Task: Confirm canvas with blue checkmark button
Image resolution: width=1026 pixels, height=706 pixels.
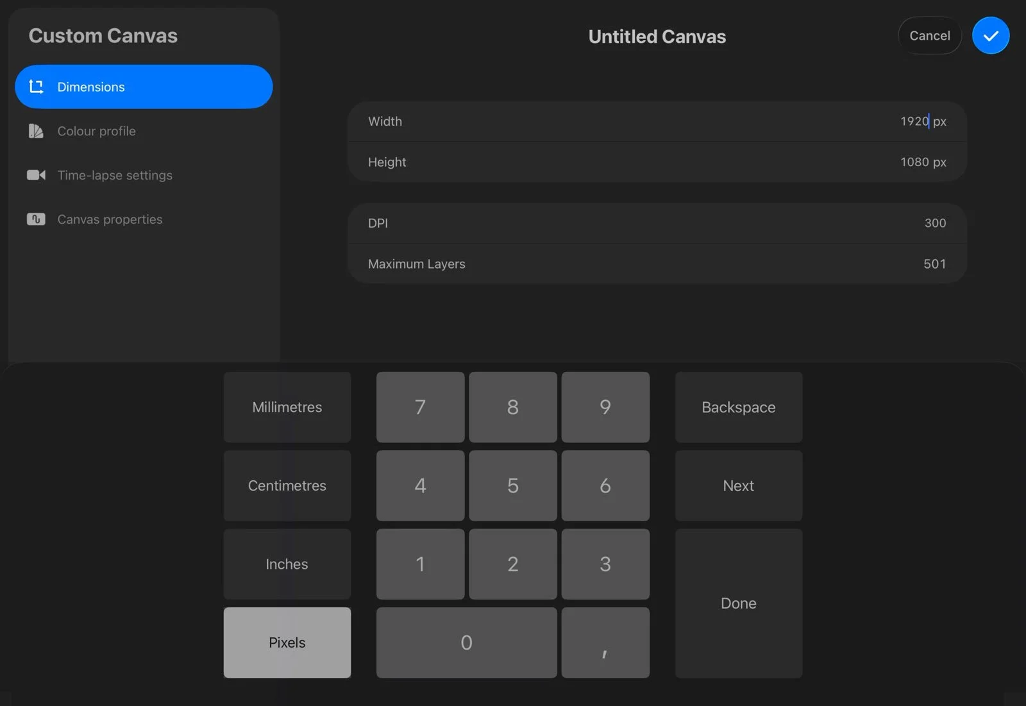Action: [991, 36]
